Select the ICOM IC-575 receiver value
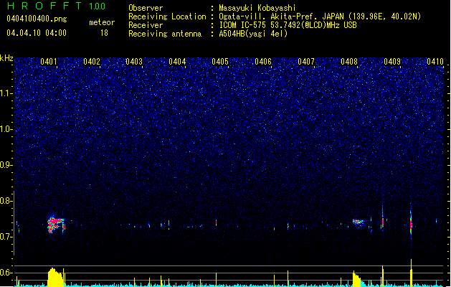Image resolution: width=451 pixels, height=287 pixels. 288,25
